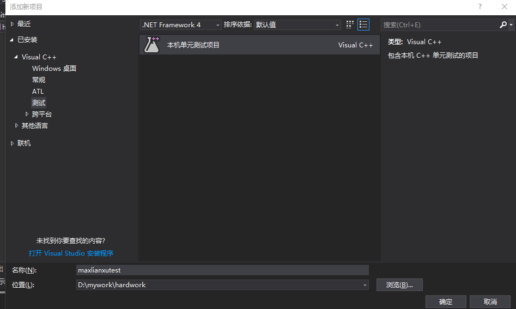The height and width of the screenshot is (309, 516).
Task: Select the 最近 tree item
Action: pos(23,23)
